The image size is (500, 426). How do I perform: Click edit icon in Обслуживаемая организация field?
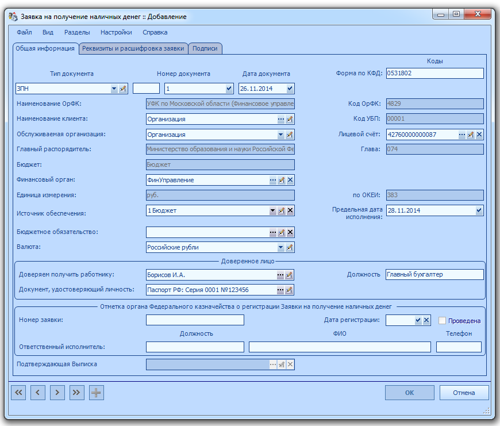[290, 135]
